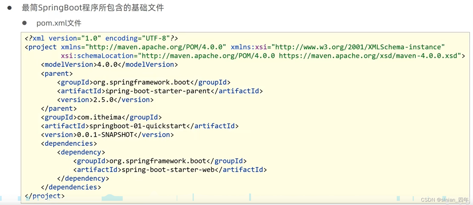Click the groupId com.itheima line
Screen dimensions: 473x205
tap(101, 117)
